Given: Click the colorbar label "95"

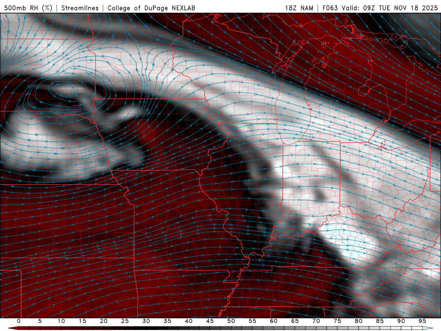Looking at the screenshot, I should [x=422, y=321].
